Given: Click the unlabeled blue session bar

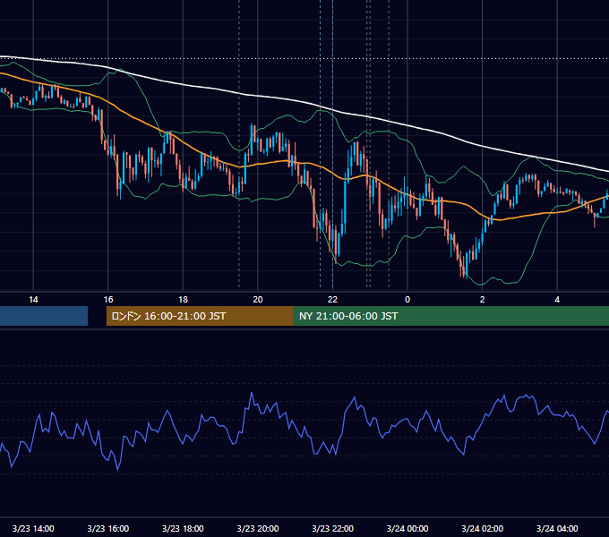Looking at the screenshot, I should click(44, 316).
